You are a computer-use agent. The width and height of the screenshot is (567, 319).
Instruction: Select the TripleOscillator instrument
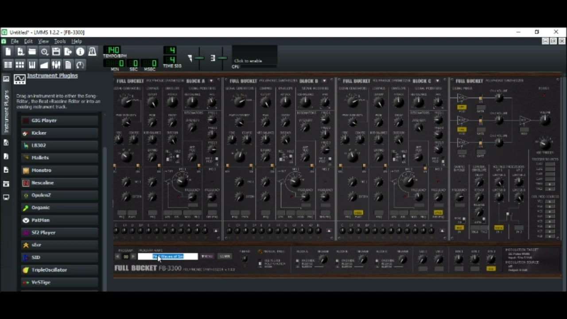click(x=60, y=270)
